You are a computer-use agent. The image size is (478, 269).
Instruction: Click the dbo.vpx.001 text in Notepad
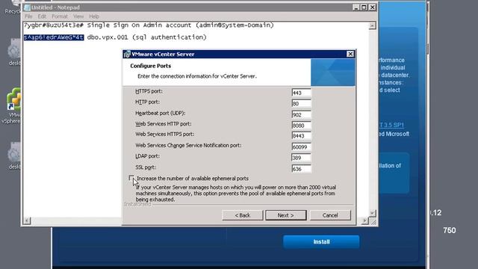[108, 37]
